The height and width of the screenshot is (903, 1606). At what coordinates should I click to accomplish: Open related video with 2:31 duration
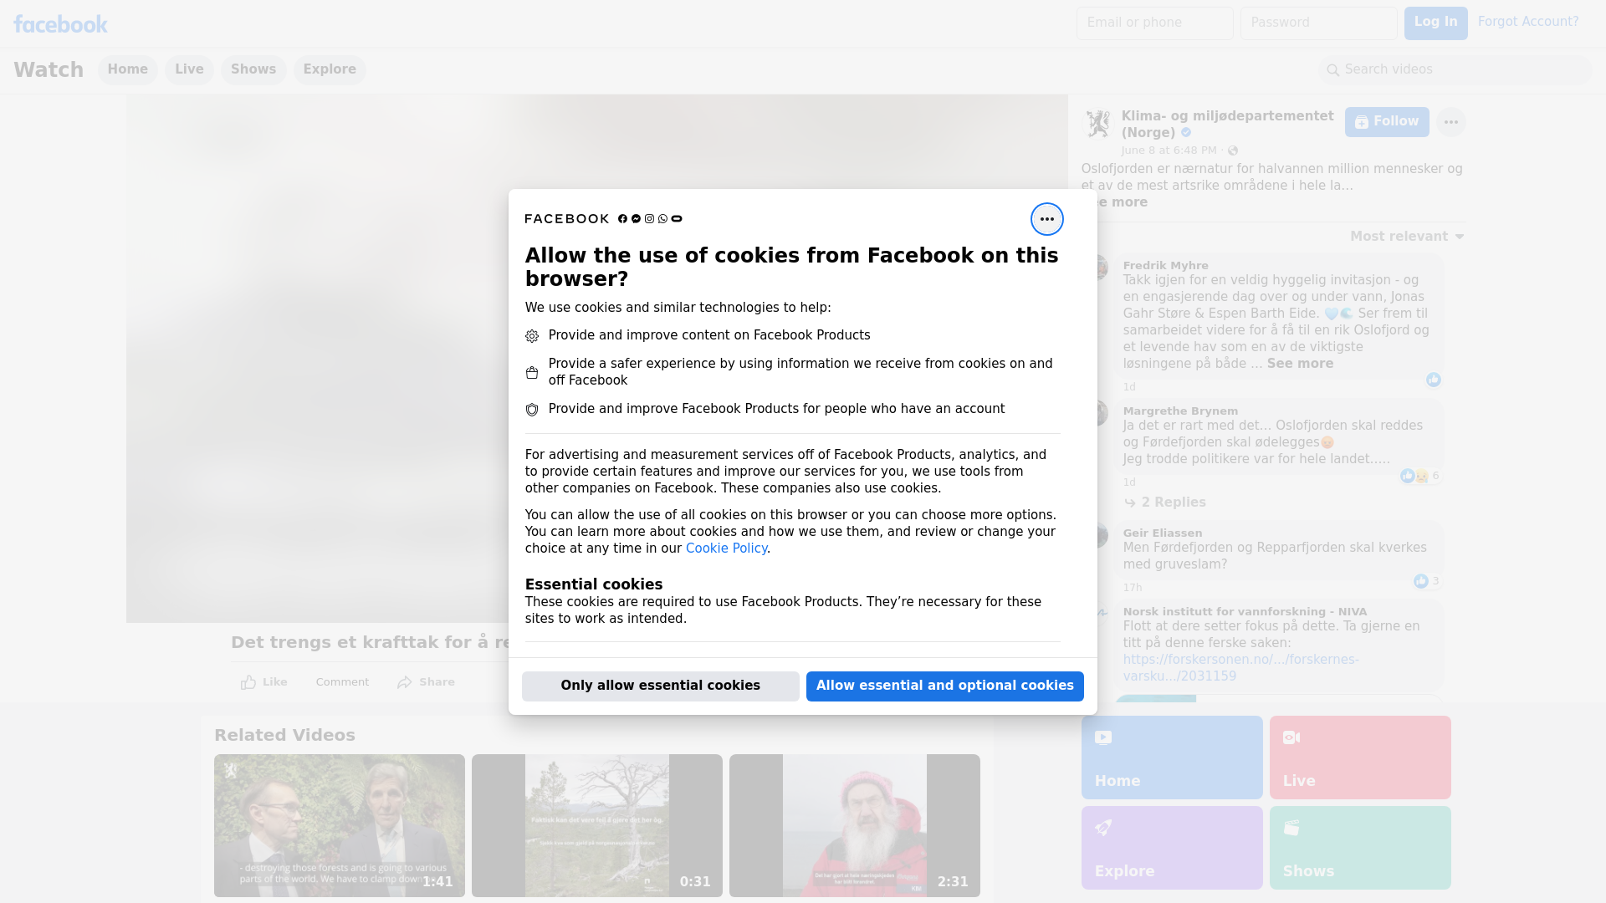(855, 826)
